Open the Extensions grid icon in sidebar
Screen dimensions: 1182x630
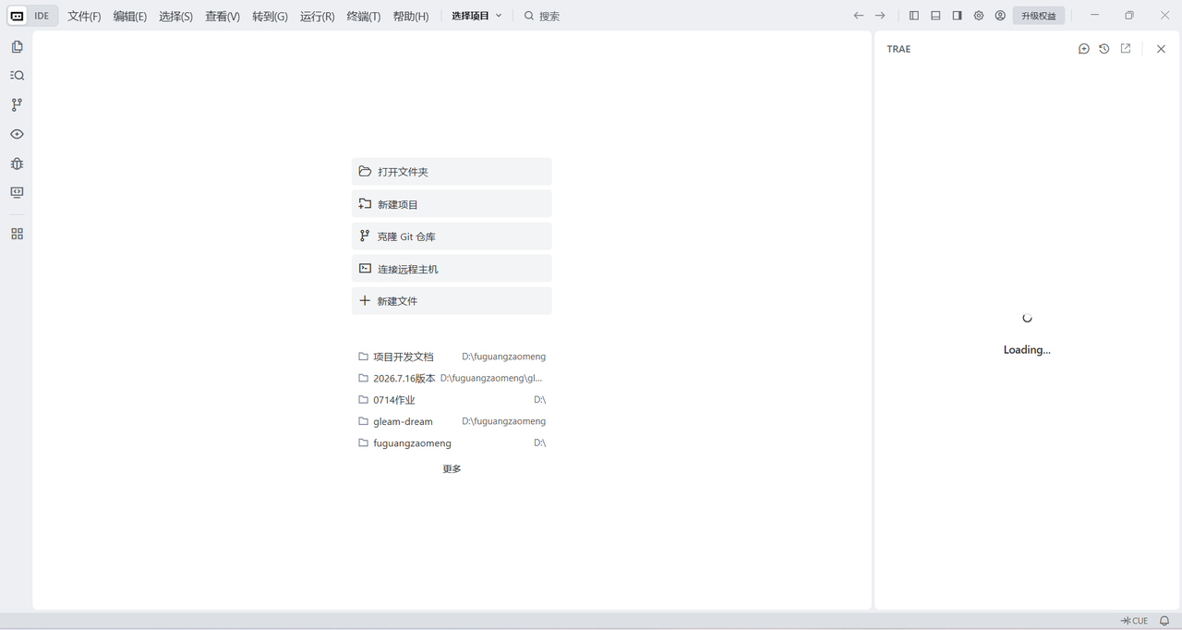(17, 234)
